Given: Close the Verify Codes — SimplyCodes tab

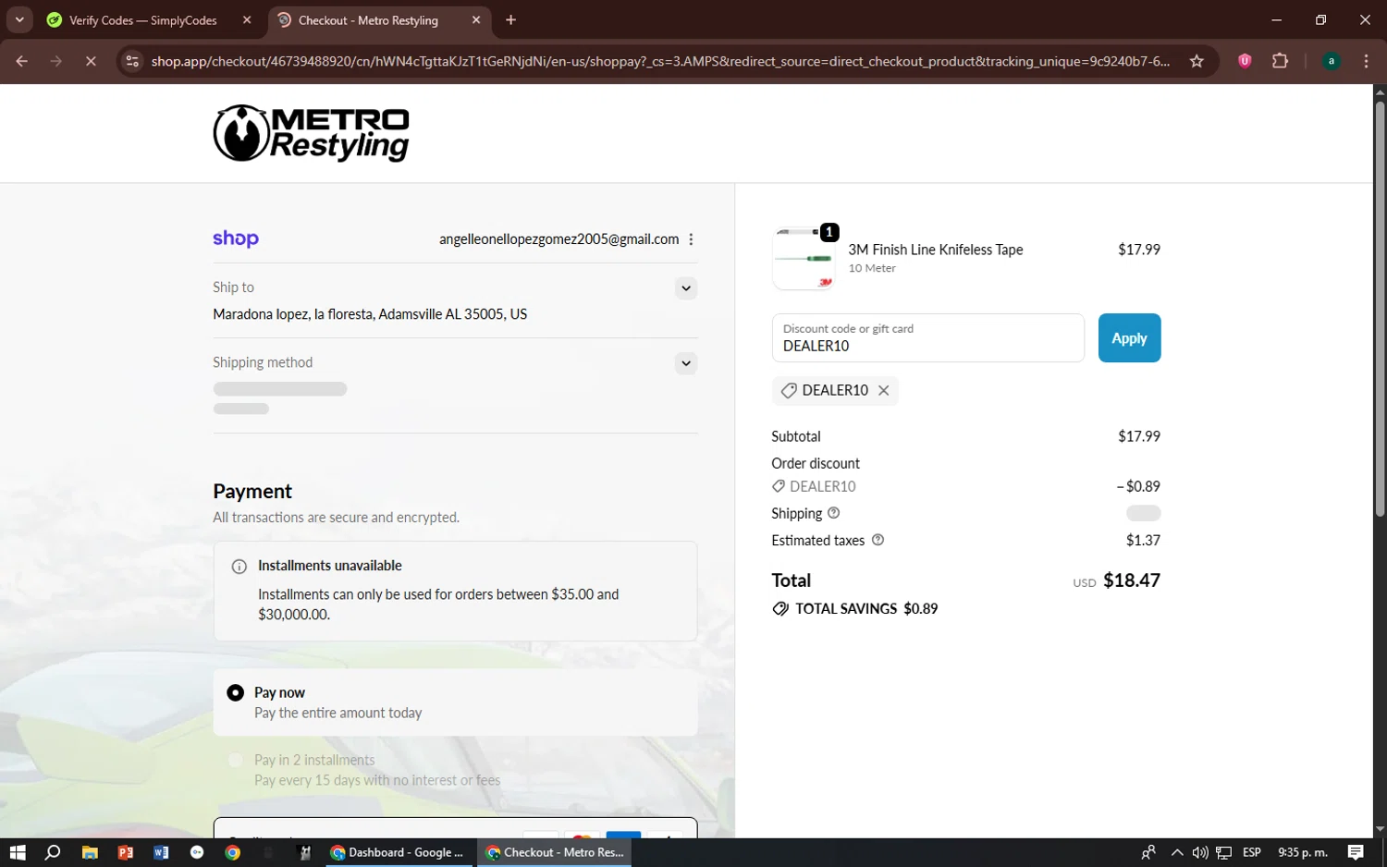Looking at the screenshot, I should click(247, 20).
